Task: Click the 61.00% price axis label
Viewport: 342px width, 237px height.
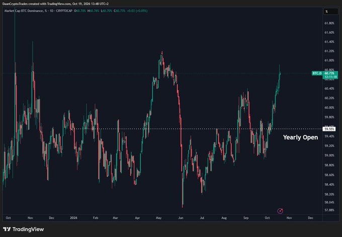Action: [x=329, y=60]
